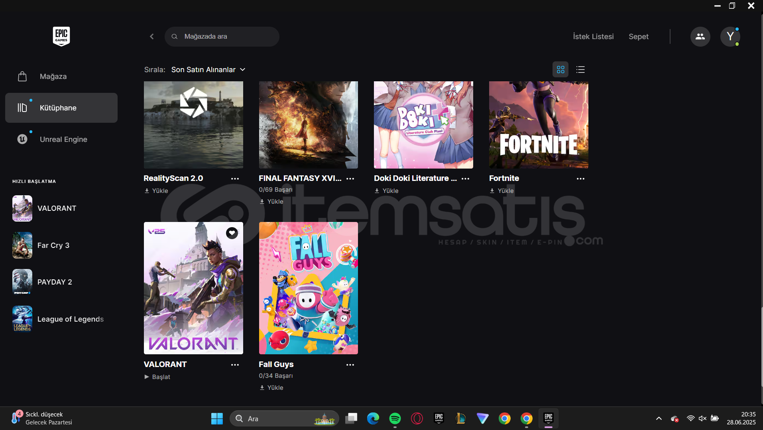
Task: Open the FINAL FANTASY XVI cover thumbnail
Action: [x=309, y=125]
